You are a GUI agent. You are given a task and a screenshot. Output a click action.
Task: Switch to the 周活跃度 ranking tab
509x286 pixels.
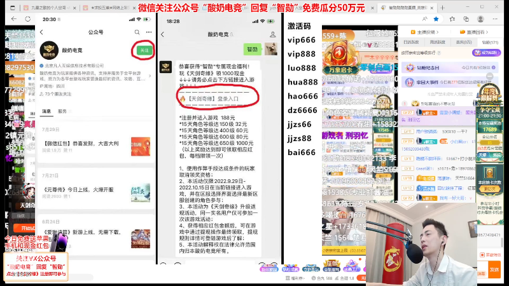click(x=437, y=42)
